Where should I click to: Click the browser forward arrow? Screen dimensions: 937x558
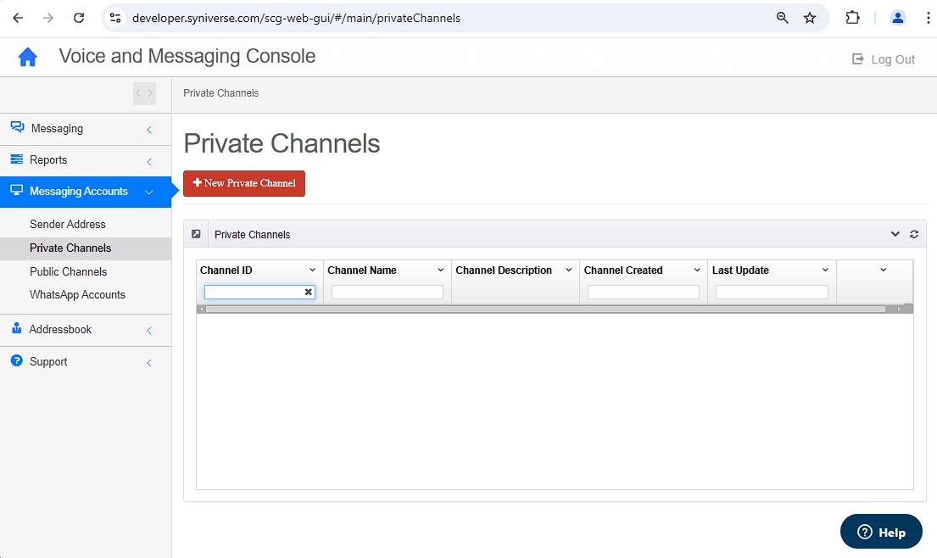coord(47,18)
